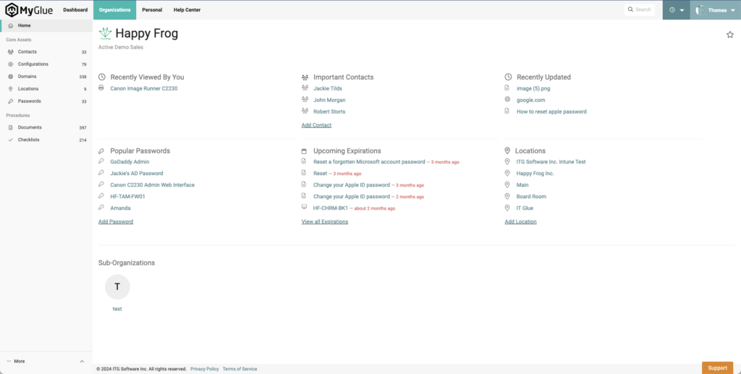This screenshot has width=741, height=374.
Task: Open Canon Image Runner C2230
Action: click(144, 88)
